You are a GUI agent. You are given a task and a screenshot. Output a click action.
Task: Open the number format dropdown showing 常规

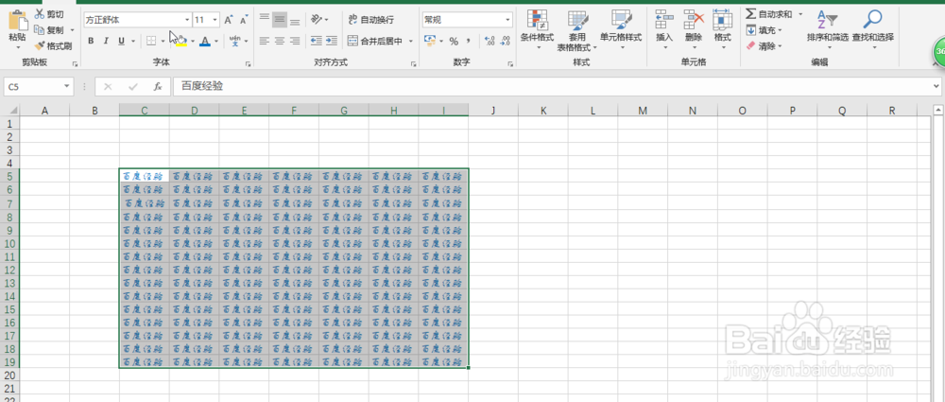pyautogui.click(x=507, y=20)
